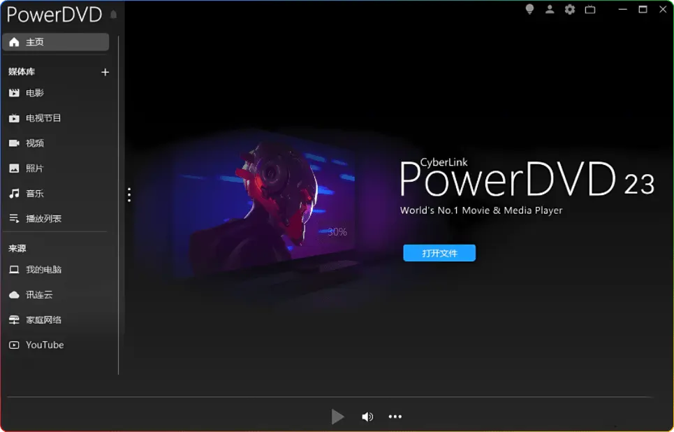Image resolution: width=674 pixels, height=432 pixels.
Task: Go to the 主页 home tab
Action: (x=55, y=42)
